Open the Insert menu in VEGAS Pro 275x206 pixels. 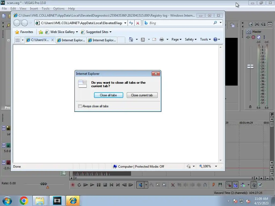coord(34,8)
